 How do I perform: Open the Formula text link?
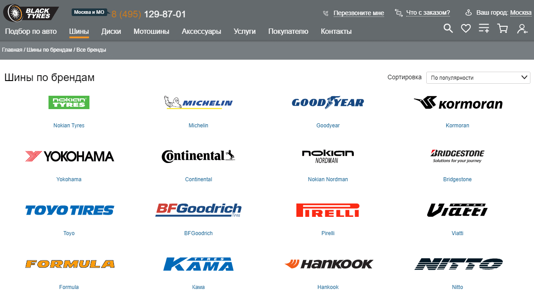pyautogui.click(x=69, y=287)
